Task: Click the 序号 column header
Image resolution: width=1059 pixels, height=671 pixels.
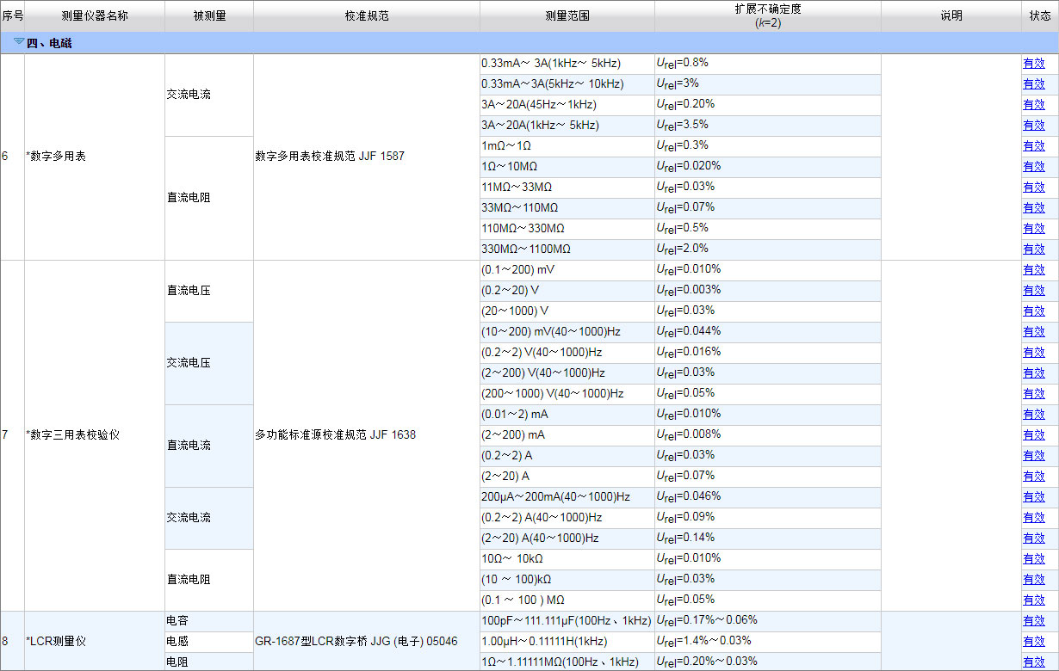Action: point(12,16)
